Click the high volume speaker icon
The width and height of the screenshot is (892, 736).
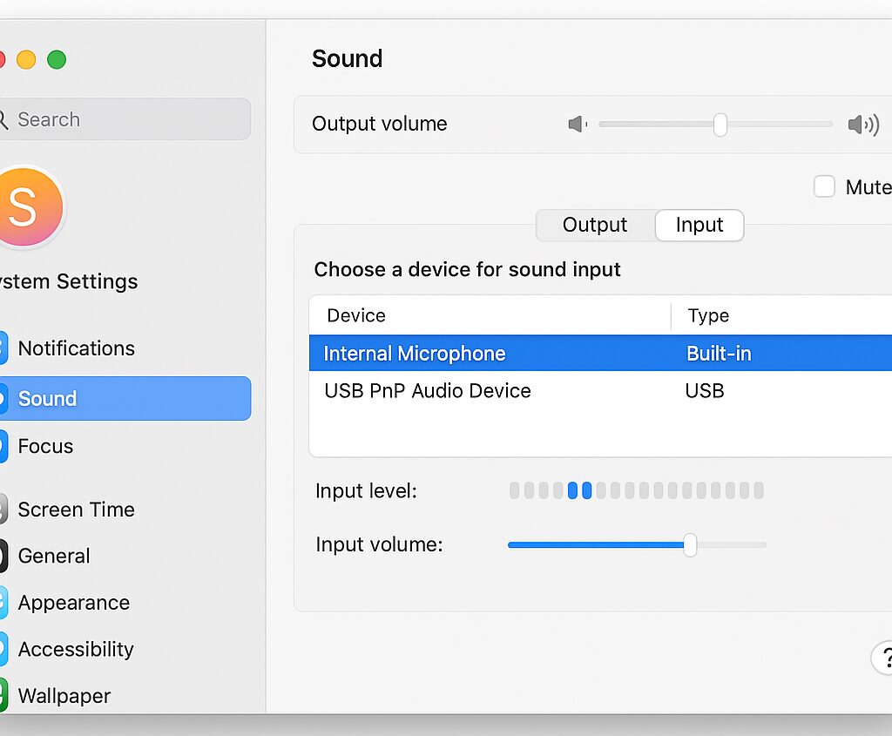(x=862, y=125)
